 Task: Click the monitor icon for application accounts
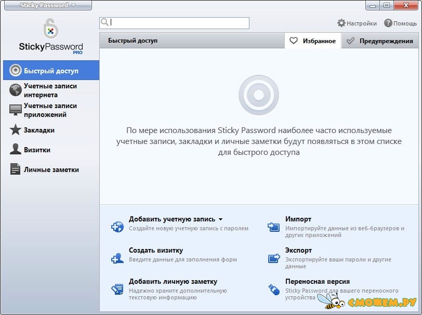tap(16, 110)
